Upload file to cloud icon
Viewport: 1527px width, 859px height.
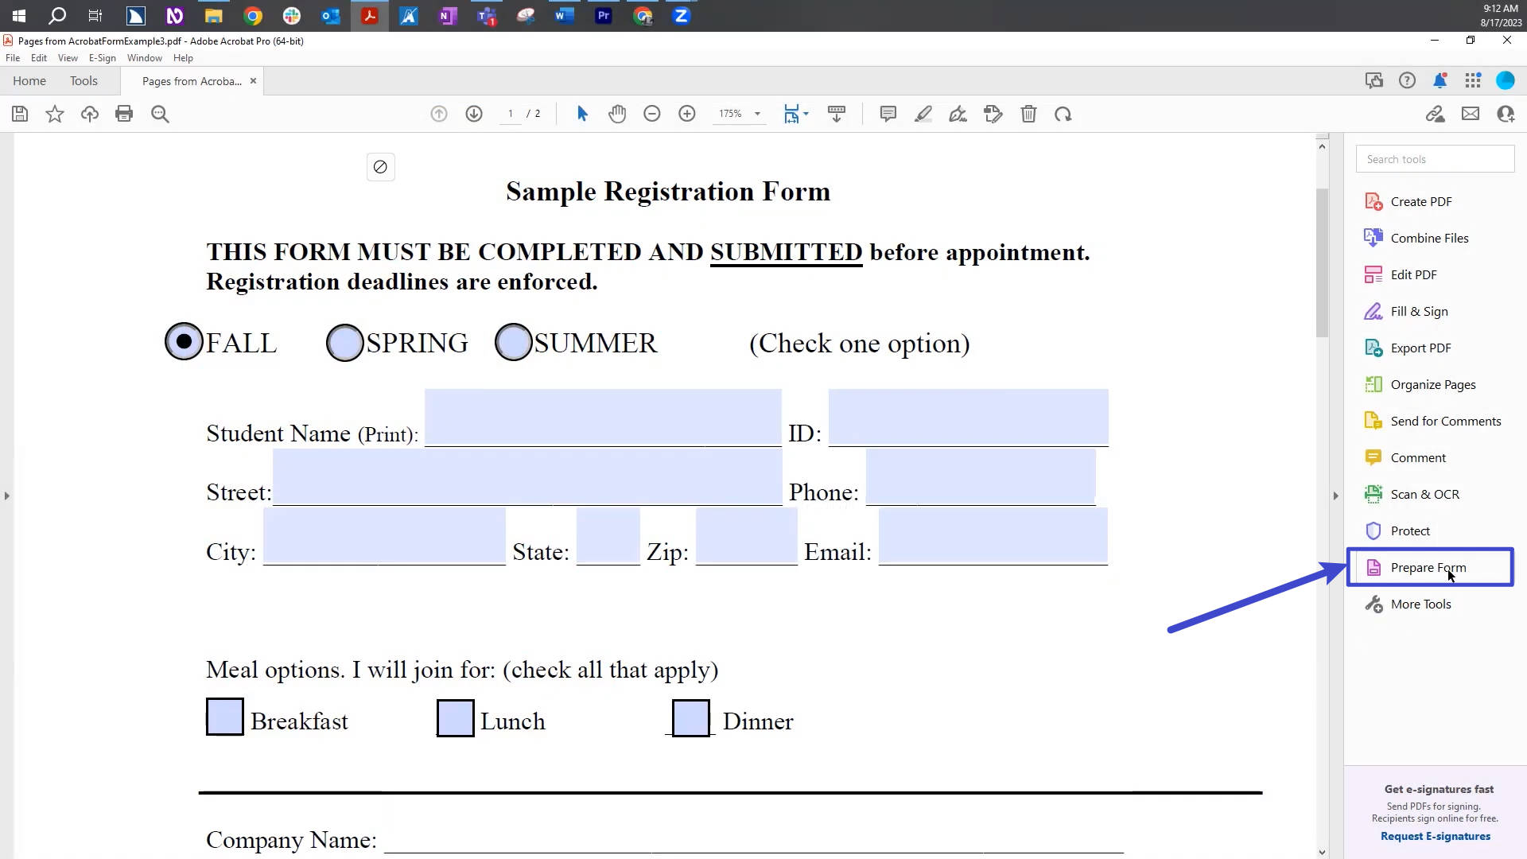(90, 114)
